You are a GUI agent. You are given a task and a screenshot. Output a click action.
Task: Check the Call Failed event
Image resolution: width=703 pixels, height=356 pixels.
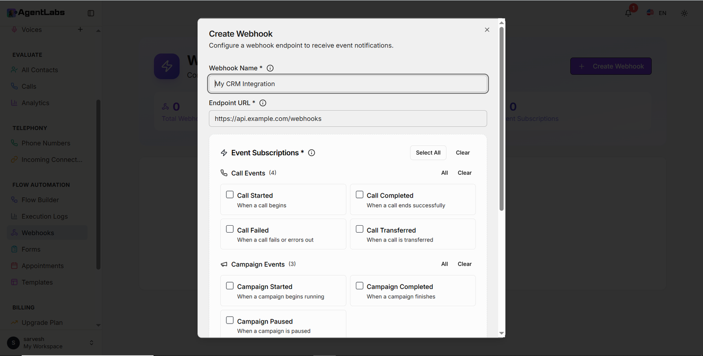pyautogui.click(x=230, y=229)
